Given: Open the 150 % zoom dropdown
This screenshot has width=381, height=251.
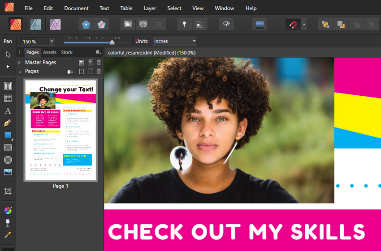Looking at the screenshot, I should 52,41.
